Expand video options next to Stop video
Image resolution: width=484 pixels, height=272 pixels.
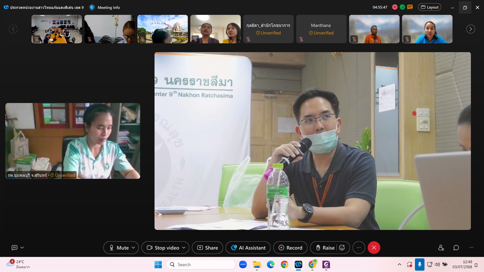pos(184,248)
